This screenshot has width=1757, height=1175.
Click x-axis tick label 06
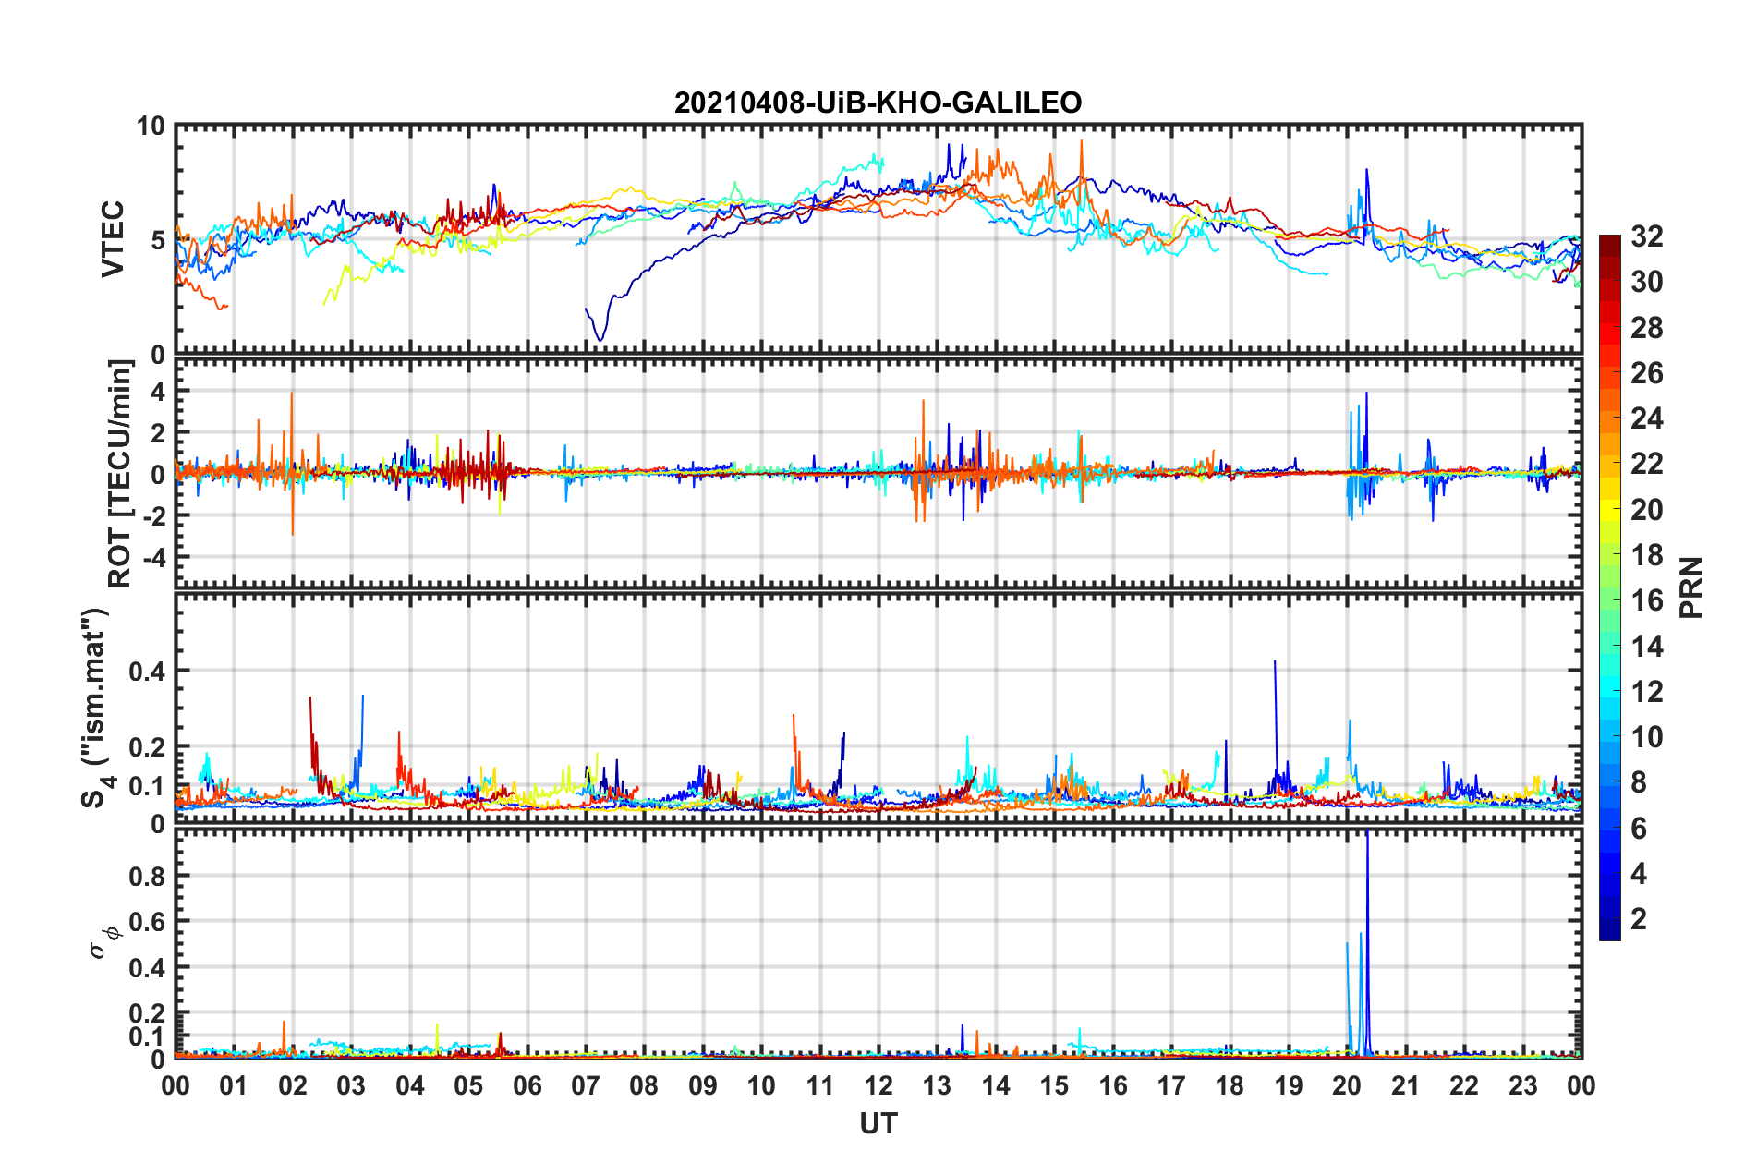pos(527,1085)
